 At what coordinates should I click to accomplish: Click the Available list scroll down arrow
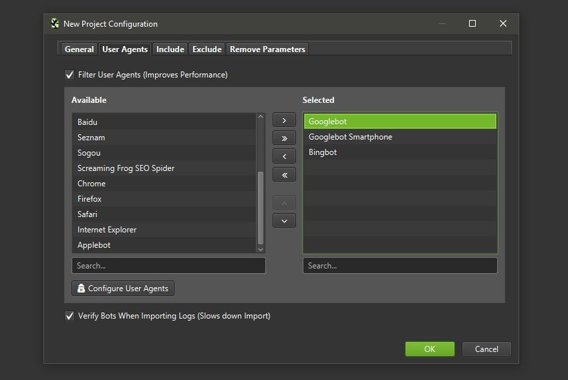(x=261, y=249)
